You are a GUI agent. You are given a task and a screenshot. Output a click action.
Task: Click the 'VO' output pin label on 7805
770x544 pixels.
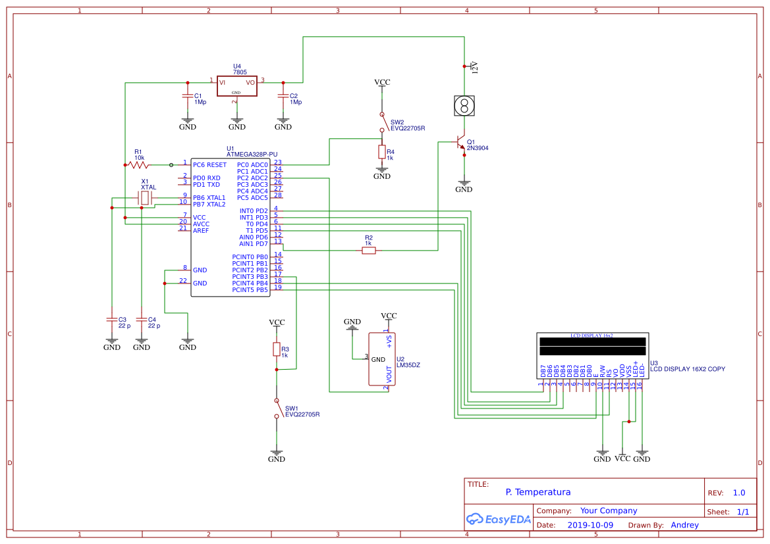click(250, 83)
